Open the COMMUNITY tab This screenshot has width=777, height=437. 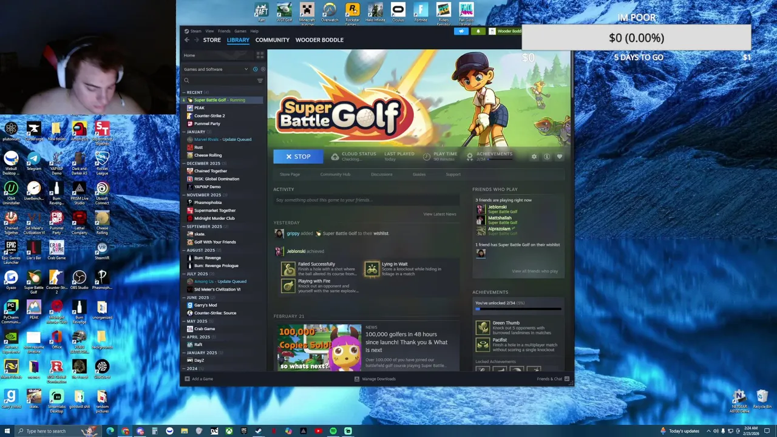273,40
